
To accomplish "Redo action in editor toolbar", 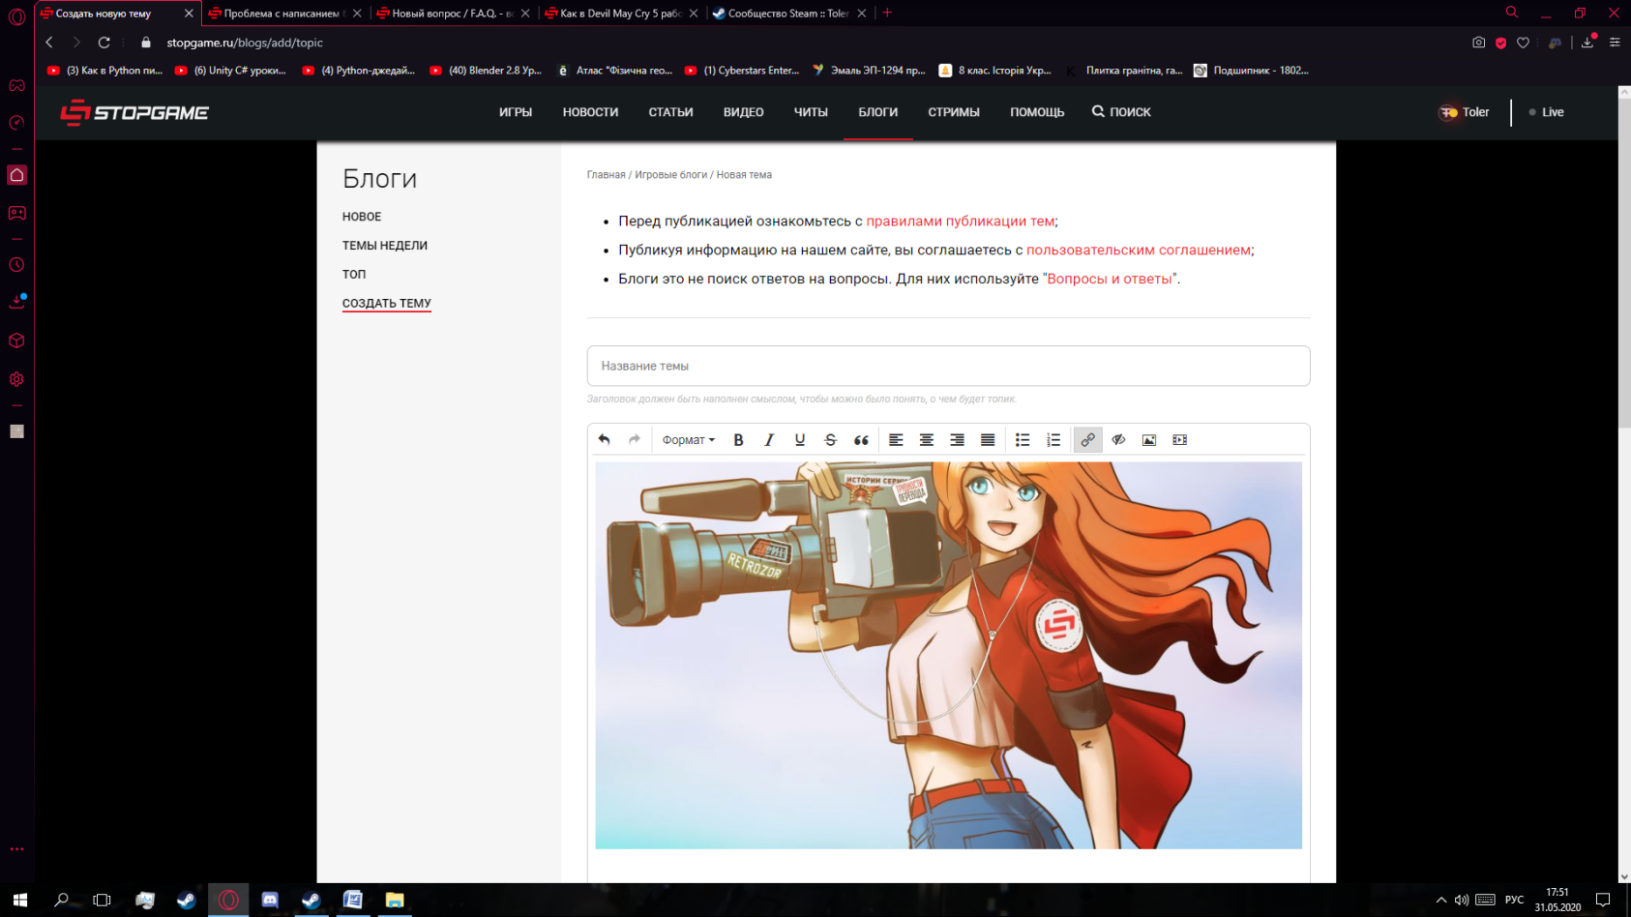I will pyautogui.click(x=635, y=440).
